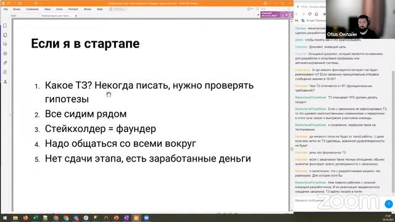Open the Attachments paperclip panel

pos(5,63)
